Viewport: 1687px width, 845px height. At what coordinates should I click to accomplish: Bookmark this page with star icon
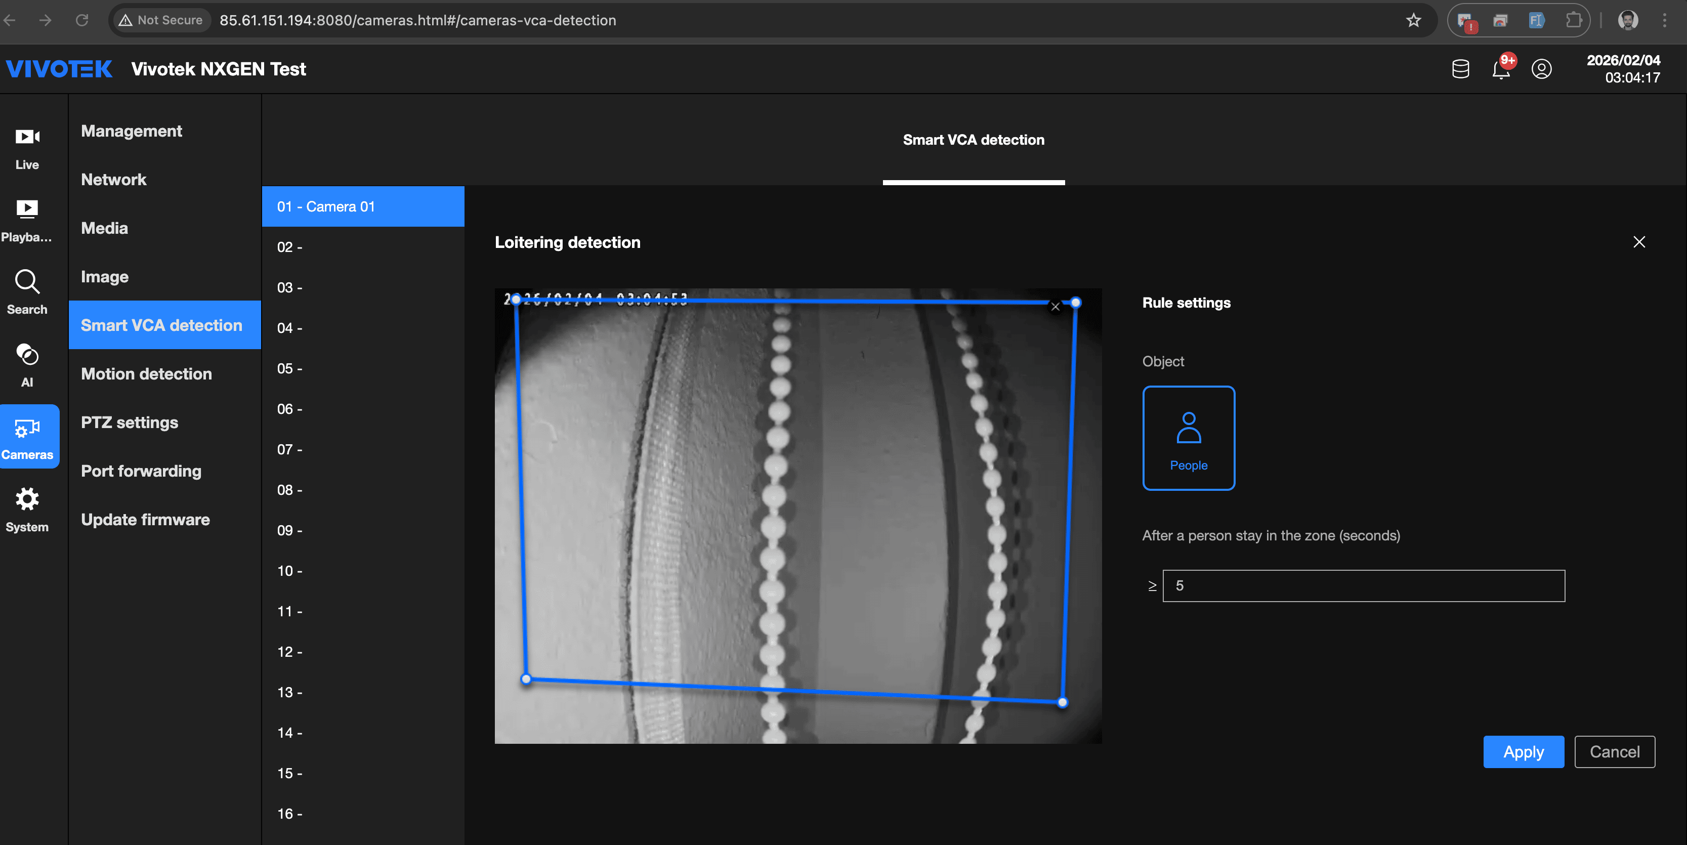pos(1414,20)
